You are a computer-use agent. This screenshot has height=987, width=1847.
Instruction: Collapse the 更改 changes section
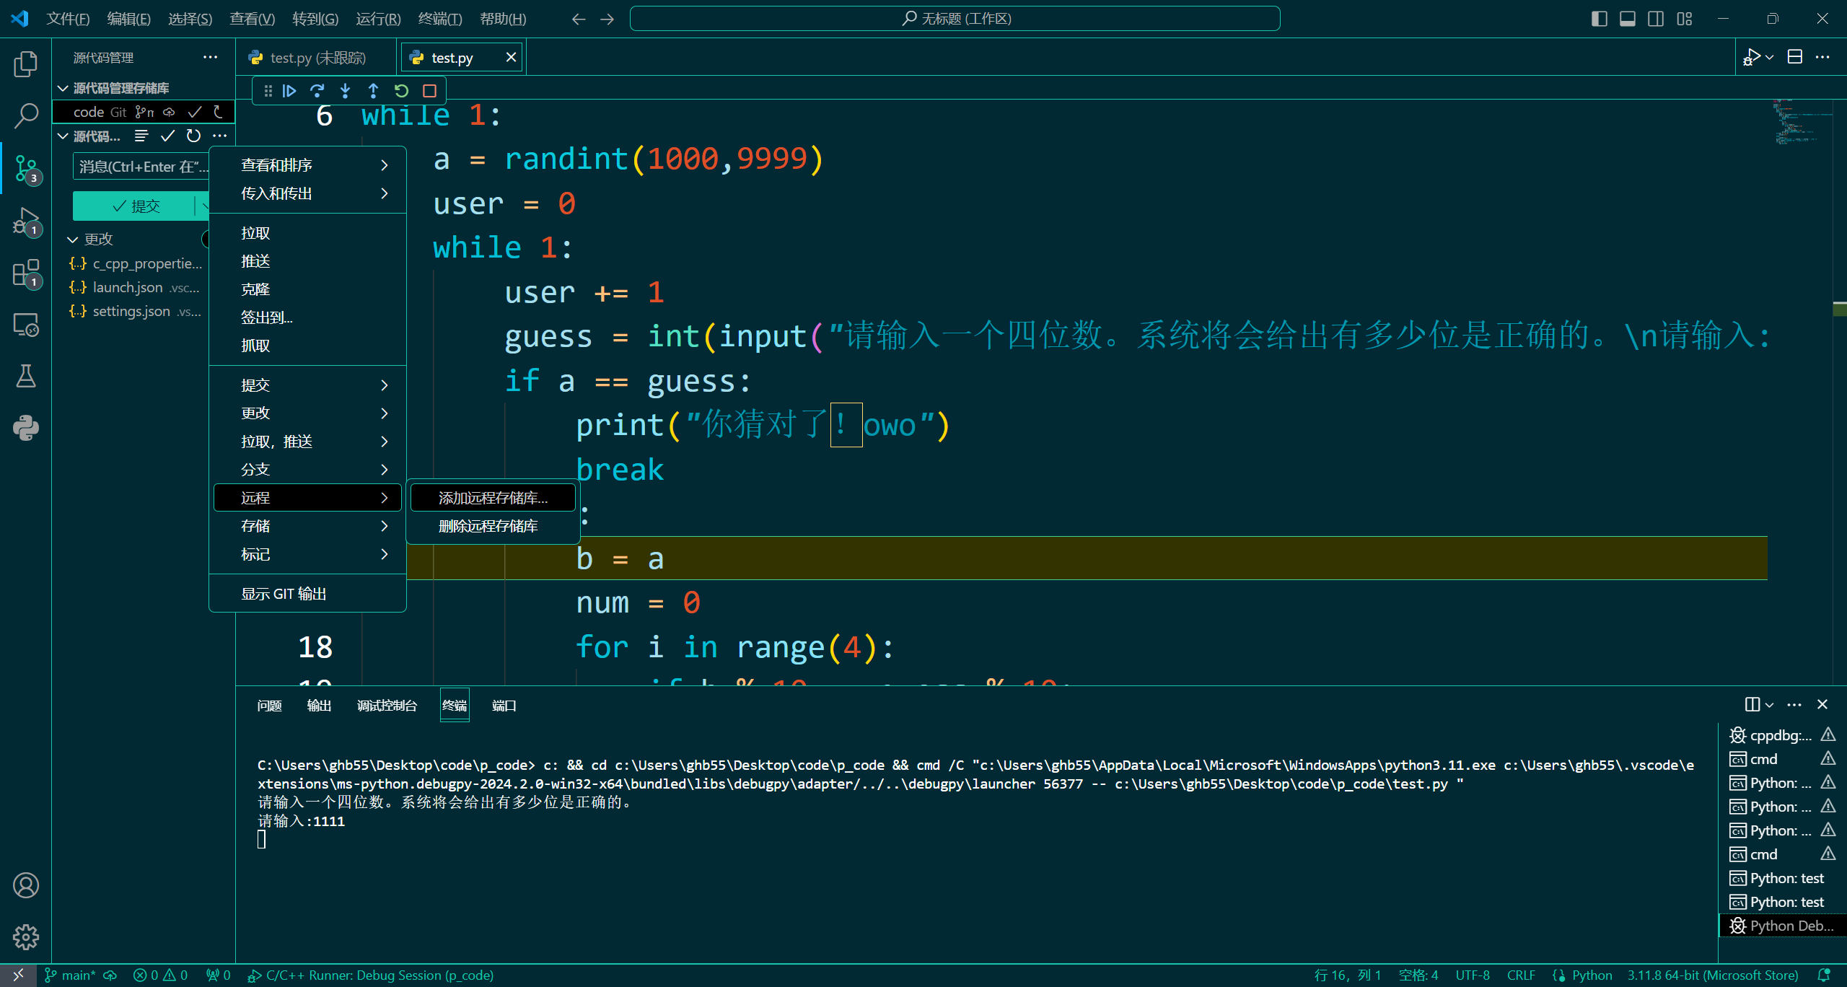click(73, 240)
